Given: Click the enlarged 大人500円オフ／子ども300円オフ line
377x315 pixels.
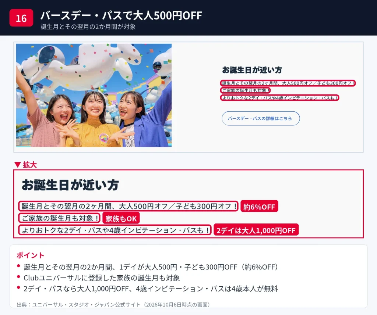Looking at the screenshot, I should 128,206.
